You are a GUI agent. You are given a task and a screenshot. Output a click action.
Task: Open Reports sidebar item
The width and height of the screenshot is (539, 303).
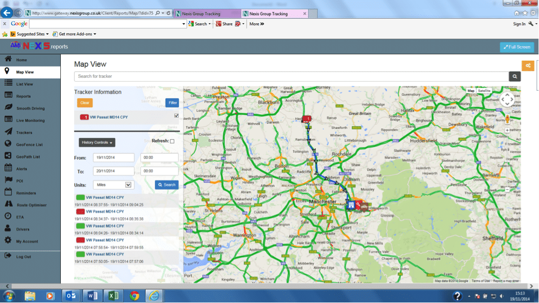point(30,96)
